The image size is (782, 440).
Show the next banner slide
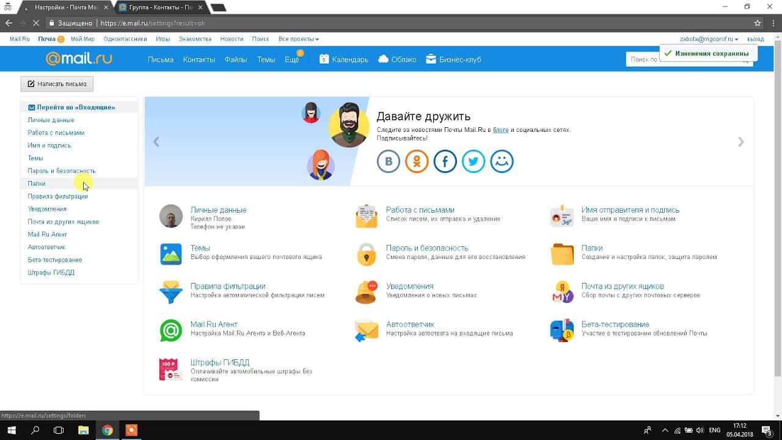tap(740, 142)
